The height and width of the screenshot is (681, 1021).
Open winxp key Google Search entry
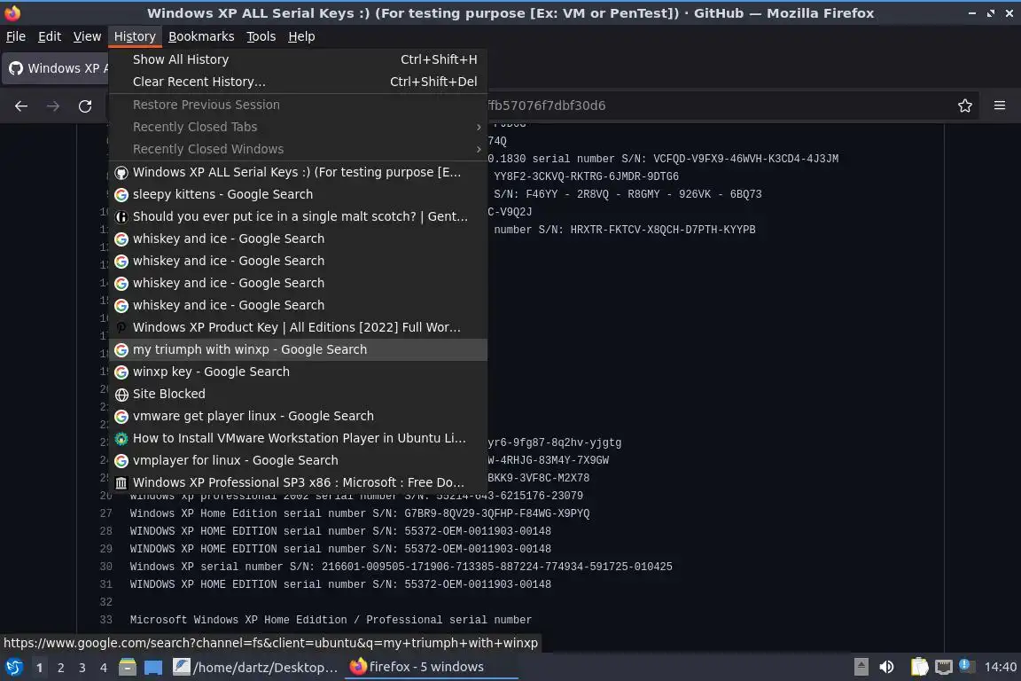click(298, 372)
